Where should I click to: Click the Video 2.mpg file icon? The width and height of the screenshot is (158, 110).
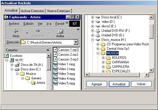[x=55, y=69]
